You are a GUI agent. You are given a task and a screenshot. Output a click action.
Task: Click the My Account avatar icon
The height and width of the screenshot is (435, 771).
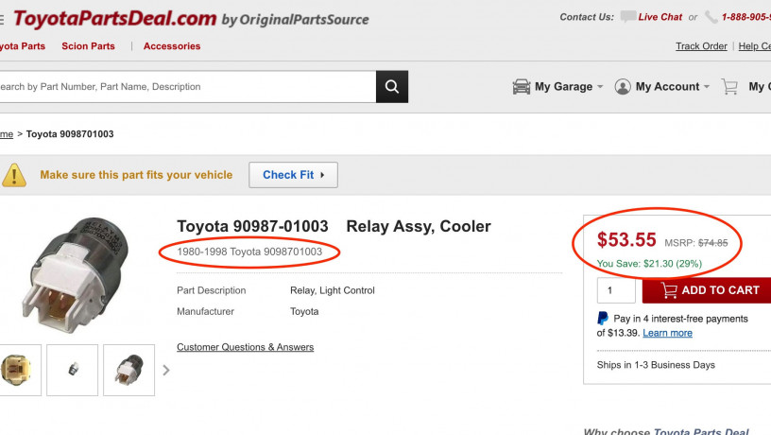(x=623, y=87)
